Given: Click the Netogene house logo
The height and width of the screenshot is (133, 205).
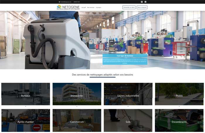Looking at the screenshot, I should pyautogui.click(x=59, y=6).
